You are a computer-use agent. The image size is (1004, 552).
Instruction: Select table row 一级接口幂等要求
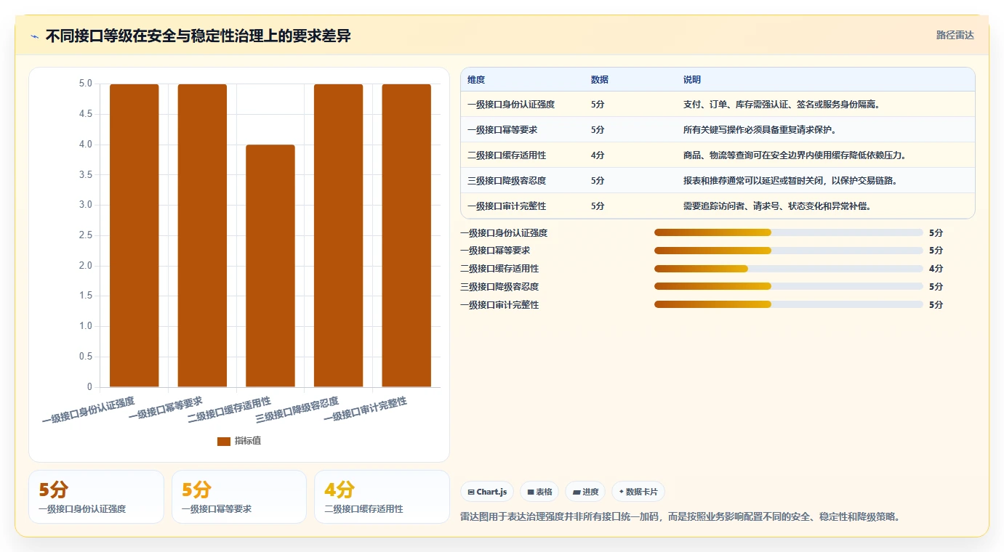click(x=718, y=129)
